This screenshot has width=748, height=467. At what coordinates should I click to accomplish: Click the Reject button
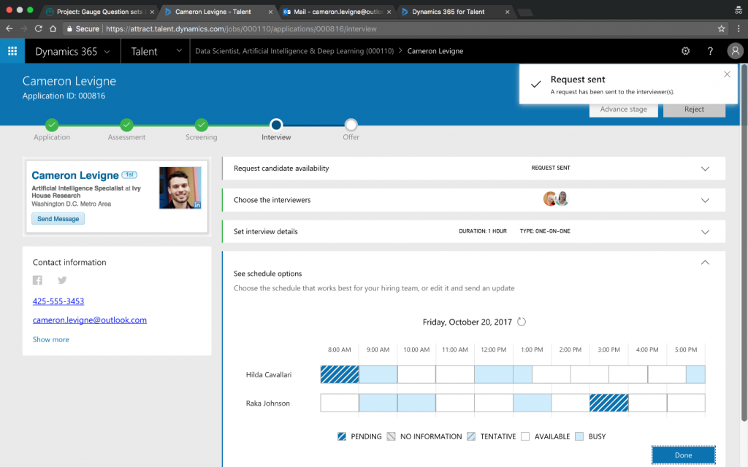(694, 109)
